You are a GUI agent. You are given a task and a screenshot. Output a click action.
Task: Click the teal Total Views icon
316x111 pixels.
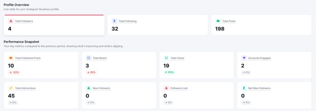click(x=166, y=58)
